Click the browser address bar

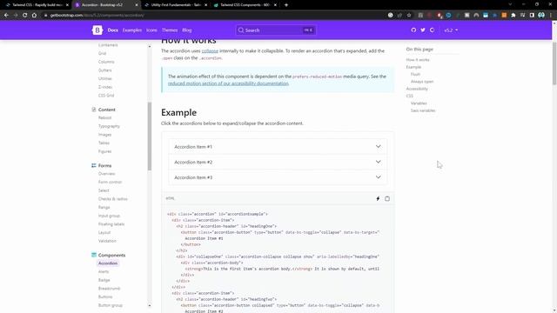point(213,16)
